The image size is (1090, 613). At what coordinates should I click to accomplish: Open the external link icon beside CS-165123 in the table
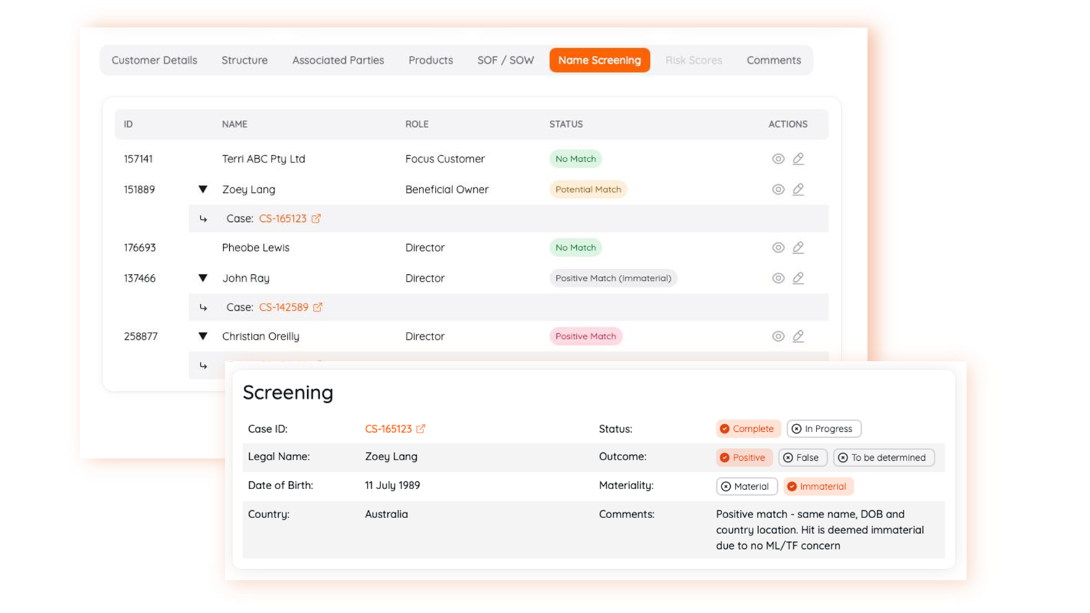tap(316, 219)
